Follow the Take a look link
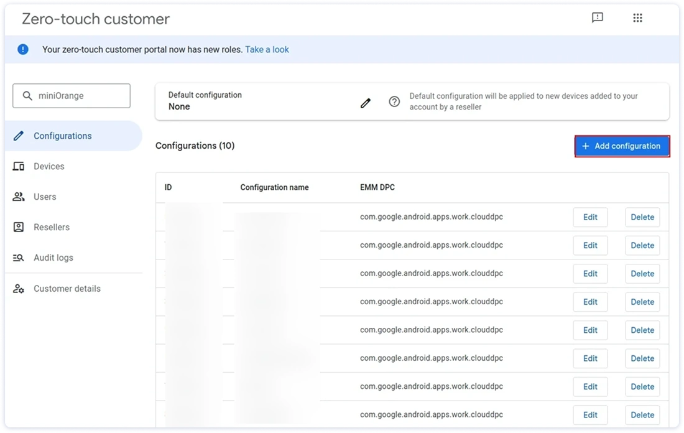Viewport: 684px width, 433px height. [267, 49]
